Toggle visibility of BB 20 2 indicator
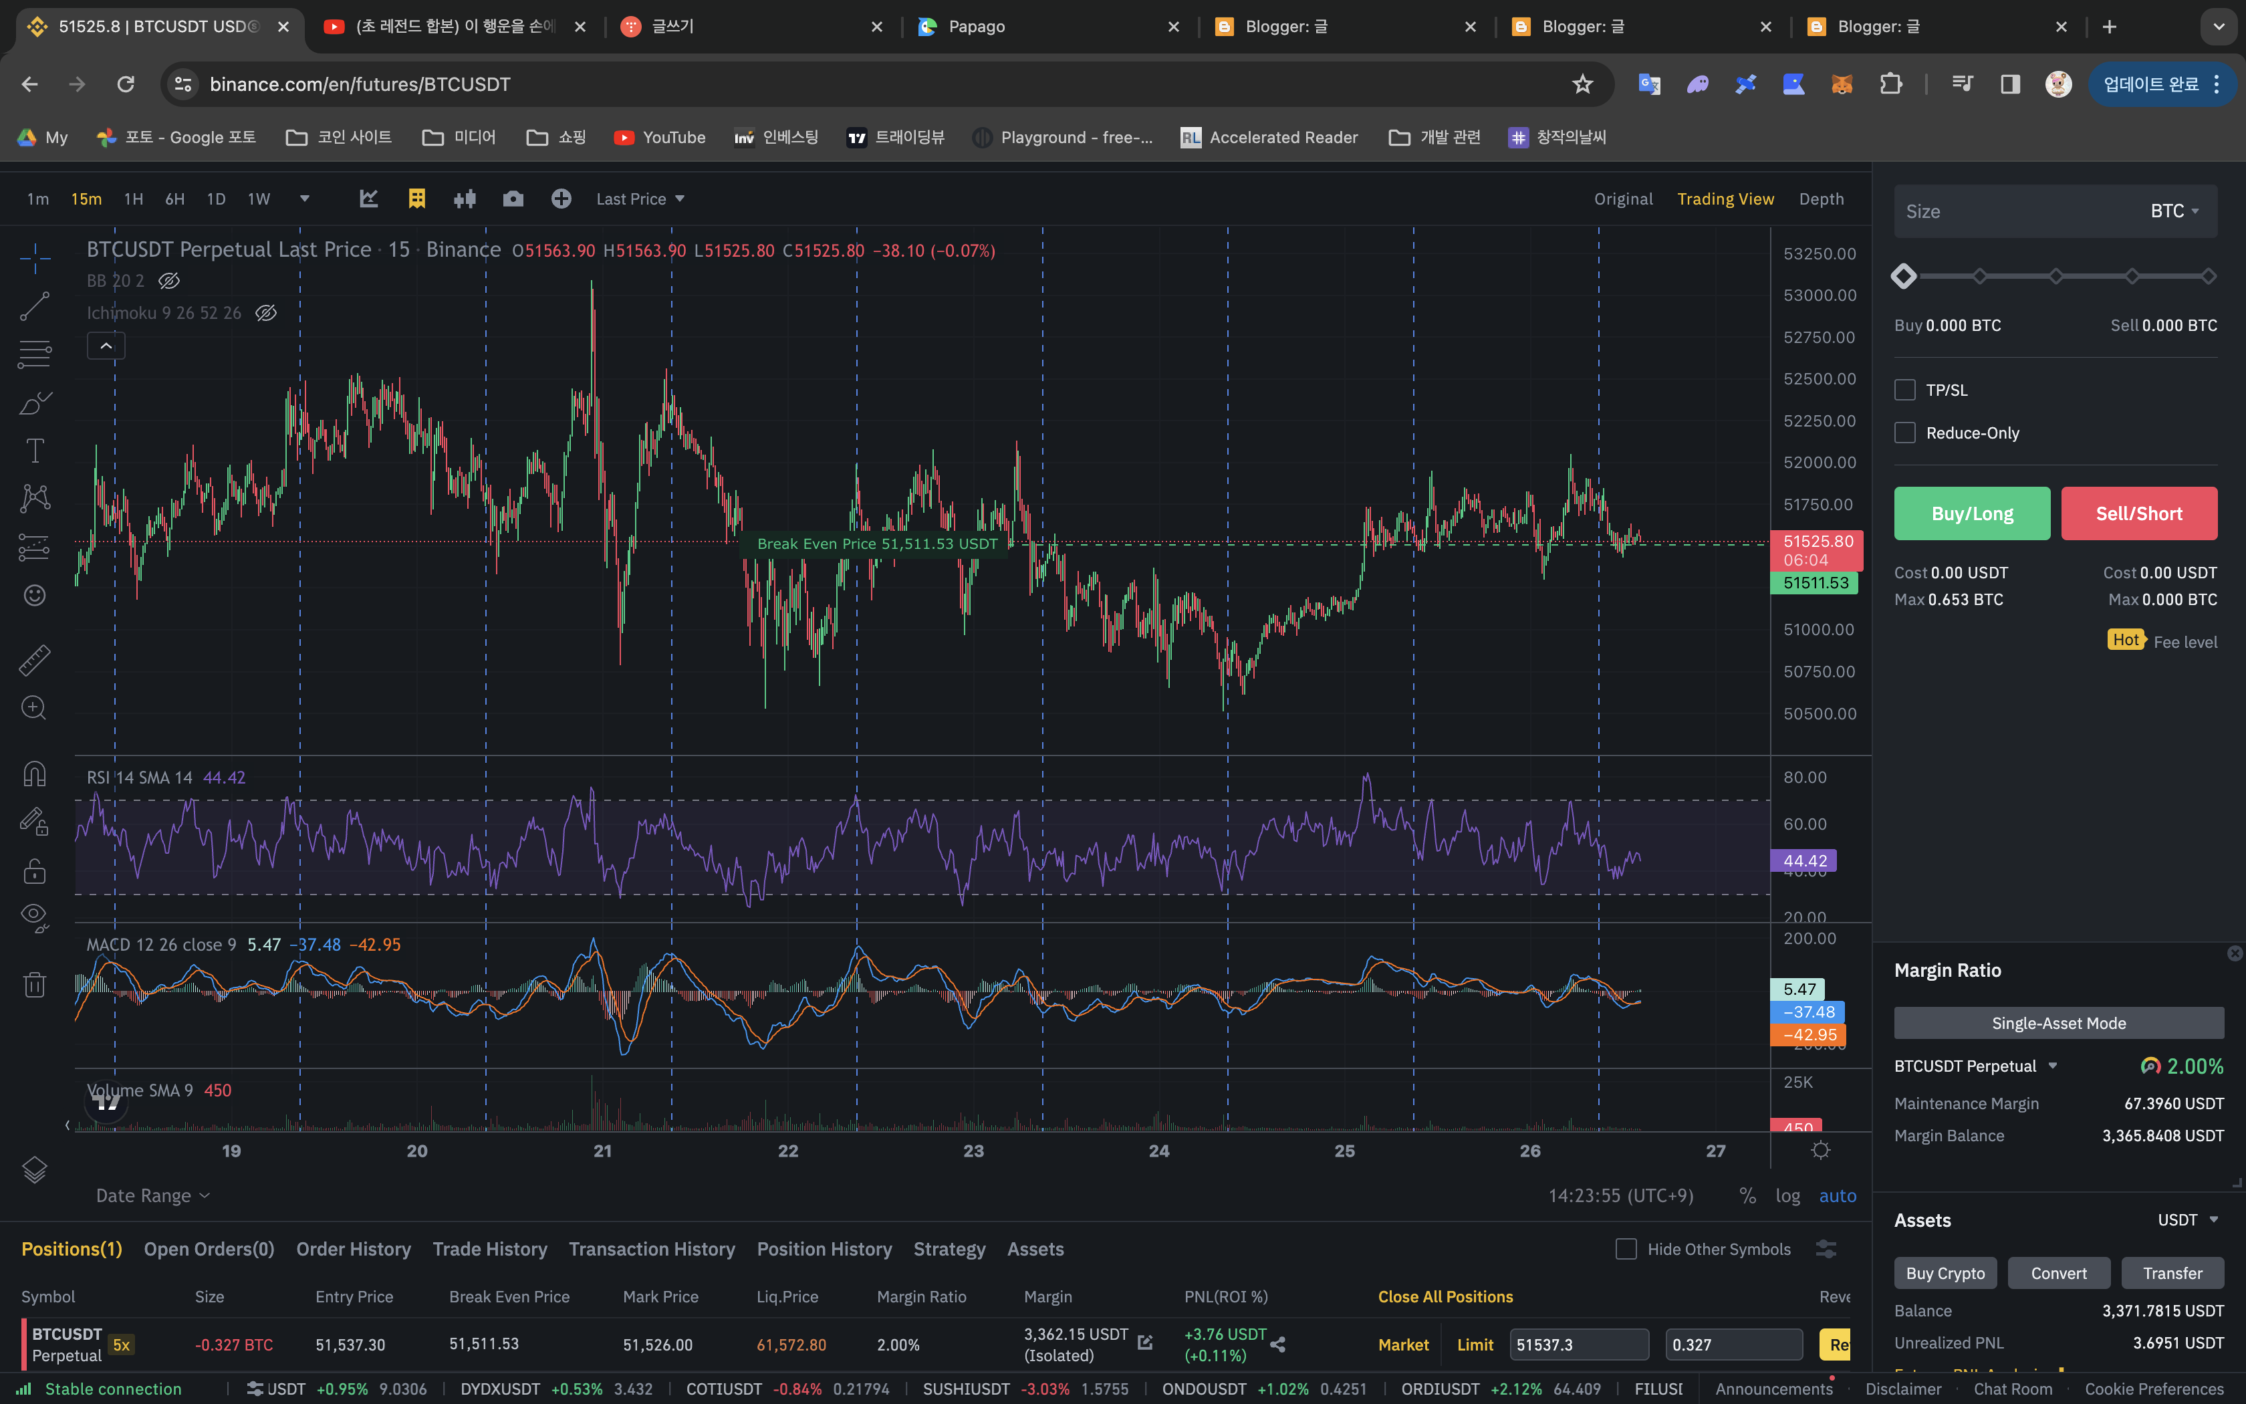Viewport: 2246px width, 1404px height. pos(169,280)
